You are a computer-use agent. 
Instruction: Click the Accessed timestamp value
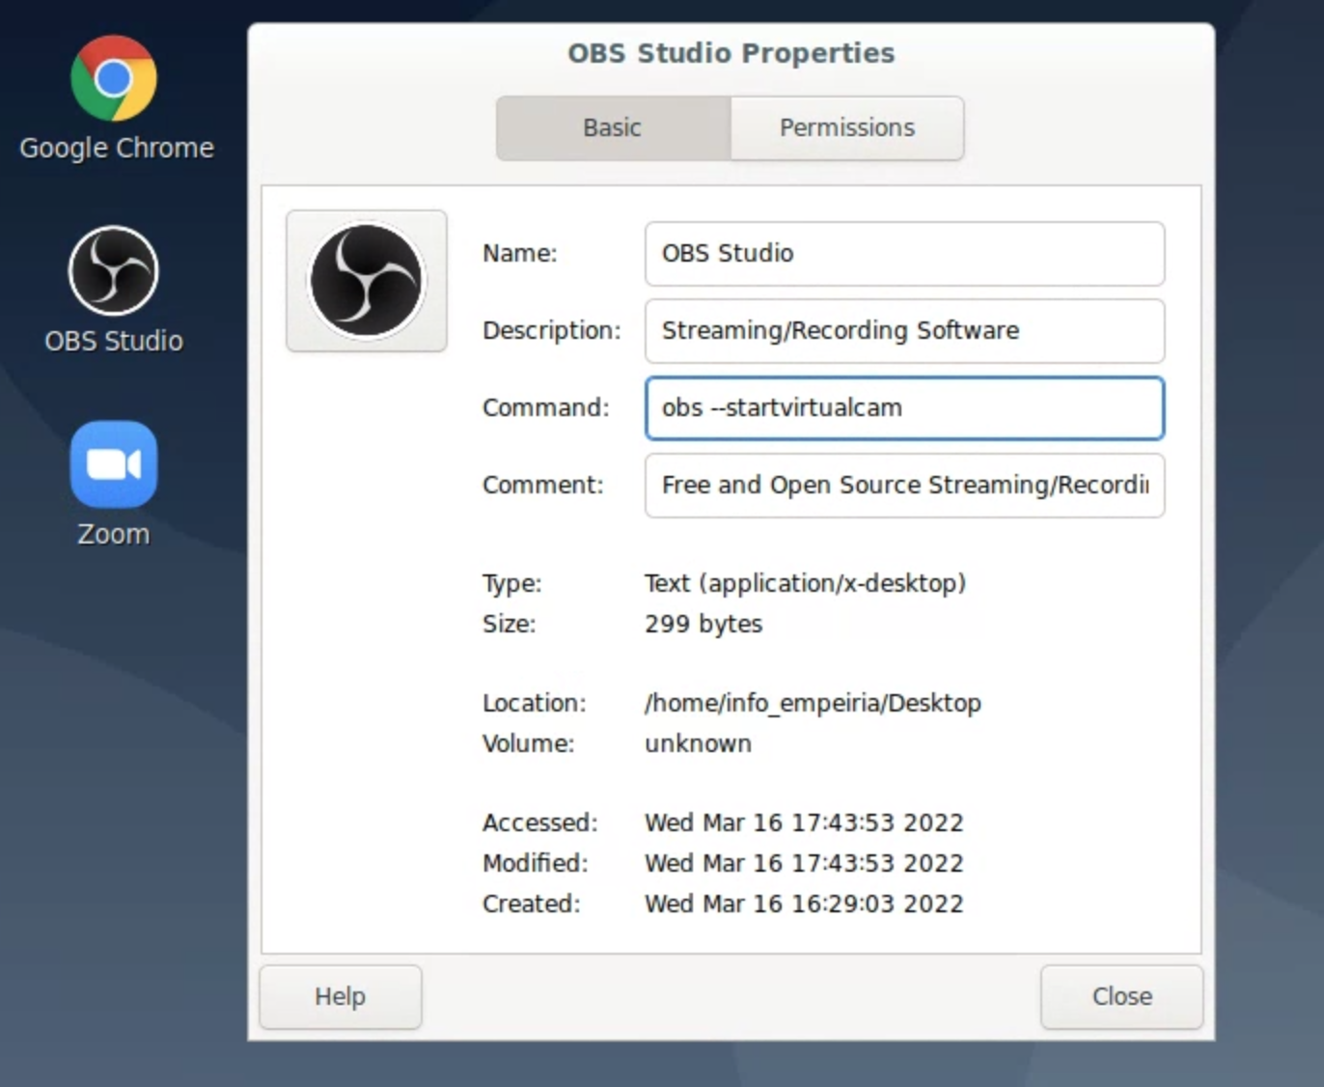[803, 822]
